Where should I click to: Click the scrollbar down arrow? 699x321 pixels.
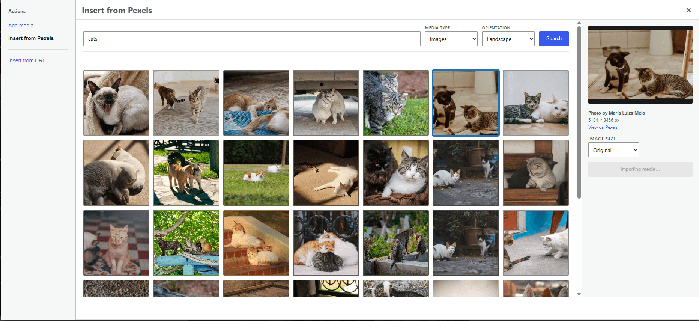[x=579, y=294]
